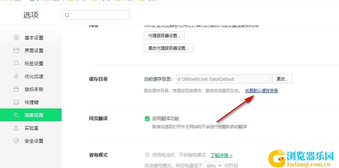
Task: Open 实验室 section
Action: click(x=31, y=128)
